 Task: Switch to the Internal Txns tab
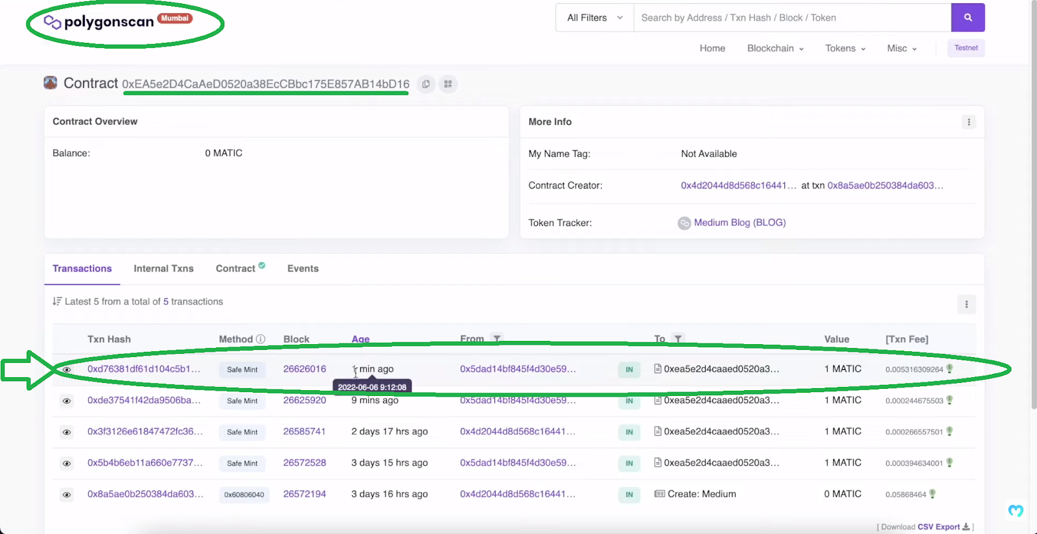pos(163,268)
